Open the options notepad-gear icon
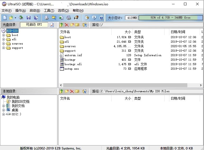 click(87, 18)
